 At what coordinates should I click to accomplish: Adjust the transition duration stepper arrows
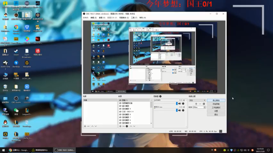(204, 107)
